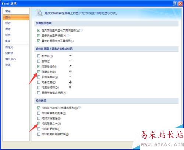Toggle 悬停时显示文档工具提示 checkbox

point(39,41)
